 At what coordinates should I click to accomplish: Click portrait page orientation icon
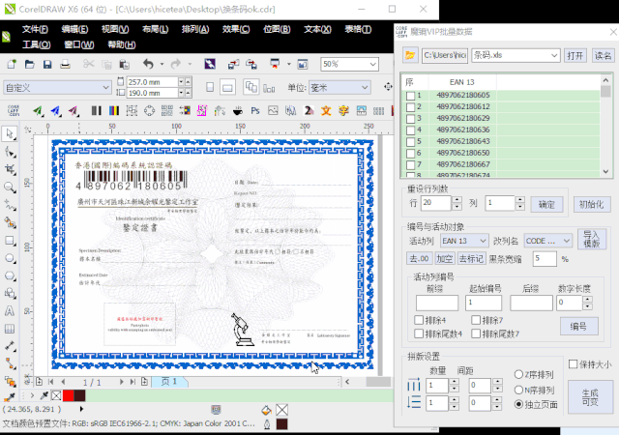click(210, 87)
